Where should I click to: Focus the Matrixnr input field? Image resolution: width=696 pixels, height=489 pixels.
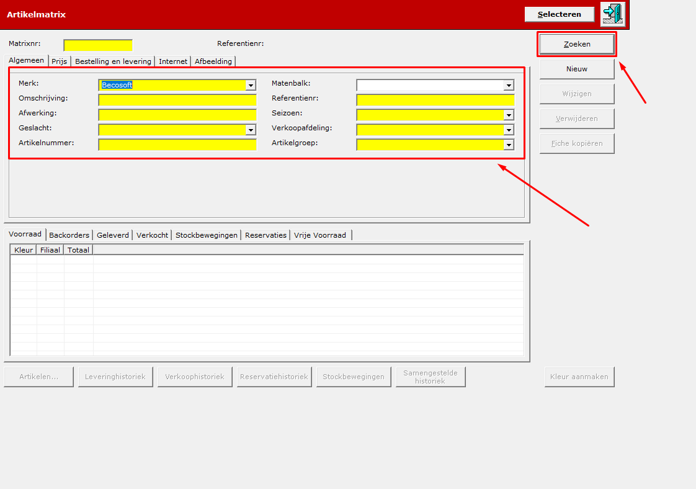click(98, 45)
